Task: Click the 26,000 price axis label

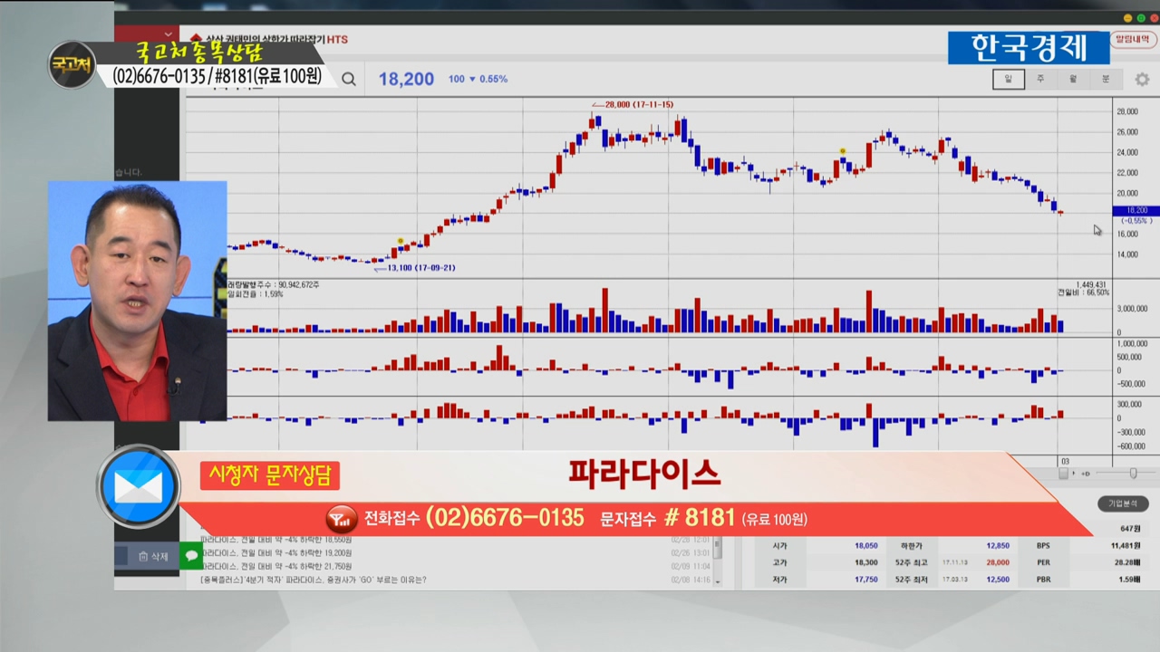Action: 1126,132
